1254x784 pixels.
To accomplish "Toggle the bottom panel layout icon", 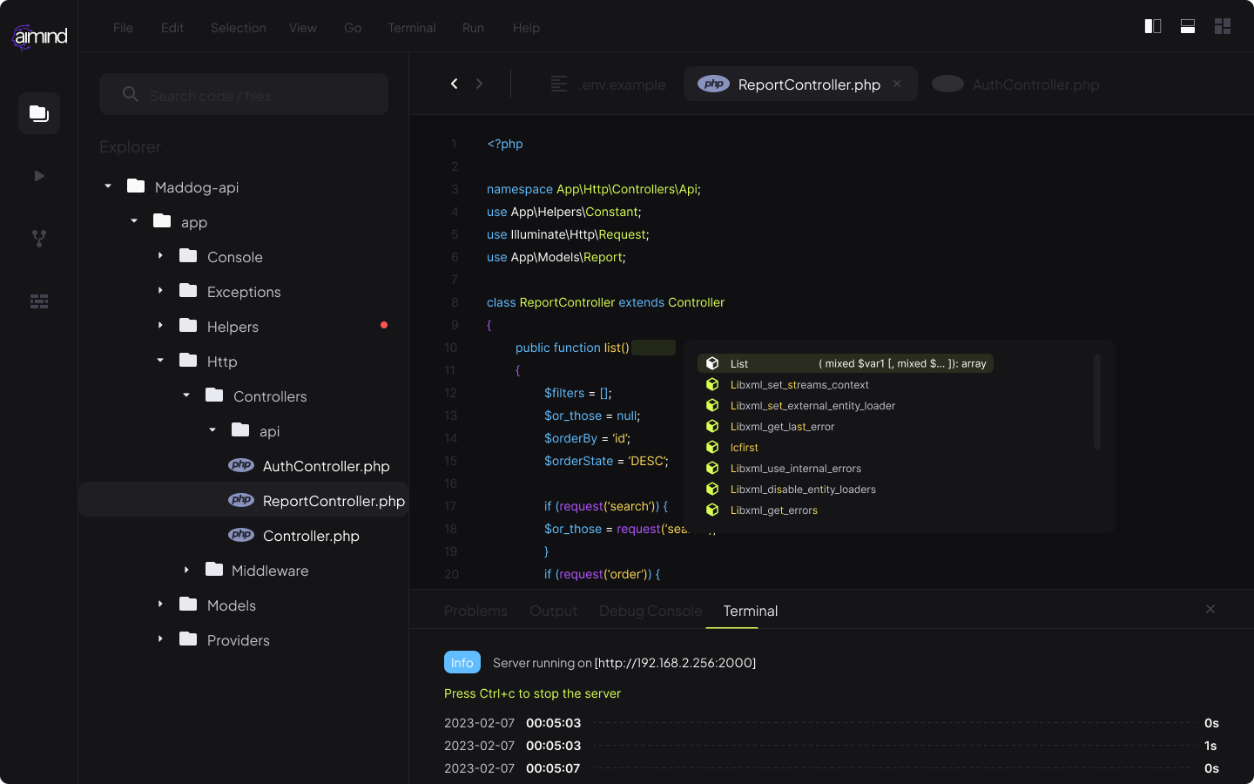I will click(x=1188, y=26).
